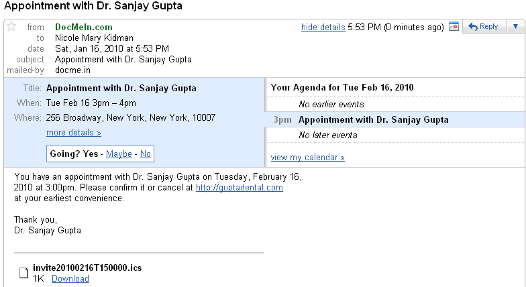The width and height of the screenshot is (526, 287).
Task: Click the attachment filename invite20100216T150000.ics
Action: click(x=87, y=268)
